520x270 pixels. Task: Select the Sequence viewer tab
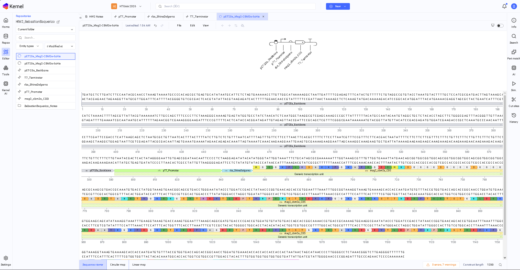click(x=93, y=265)
